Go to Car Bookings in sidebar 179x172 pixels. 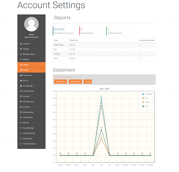click(x=28, y=86)
